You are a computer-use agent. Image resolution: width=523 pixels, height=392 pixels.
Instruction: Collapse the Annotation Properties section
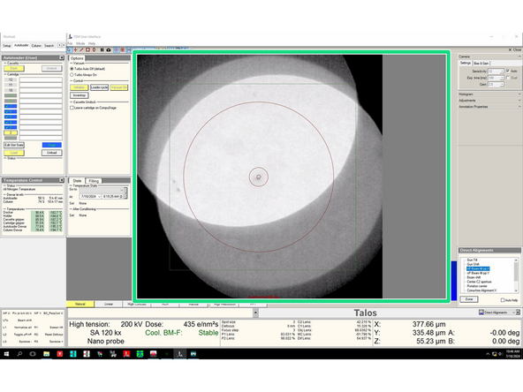[x=519, y=106]
